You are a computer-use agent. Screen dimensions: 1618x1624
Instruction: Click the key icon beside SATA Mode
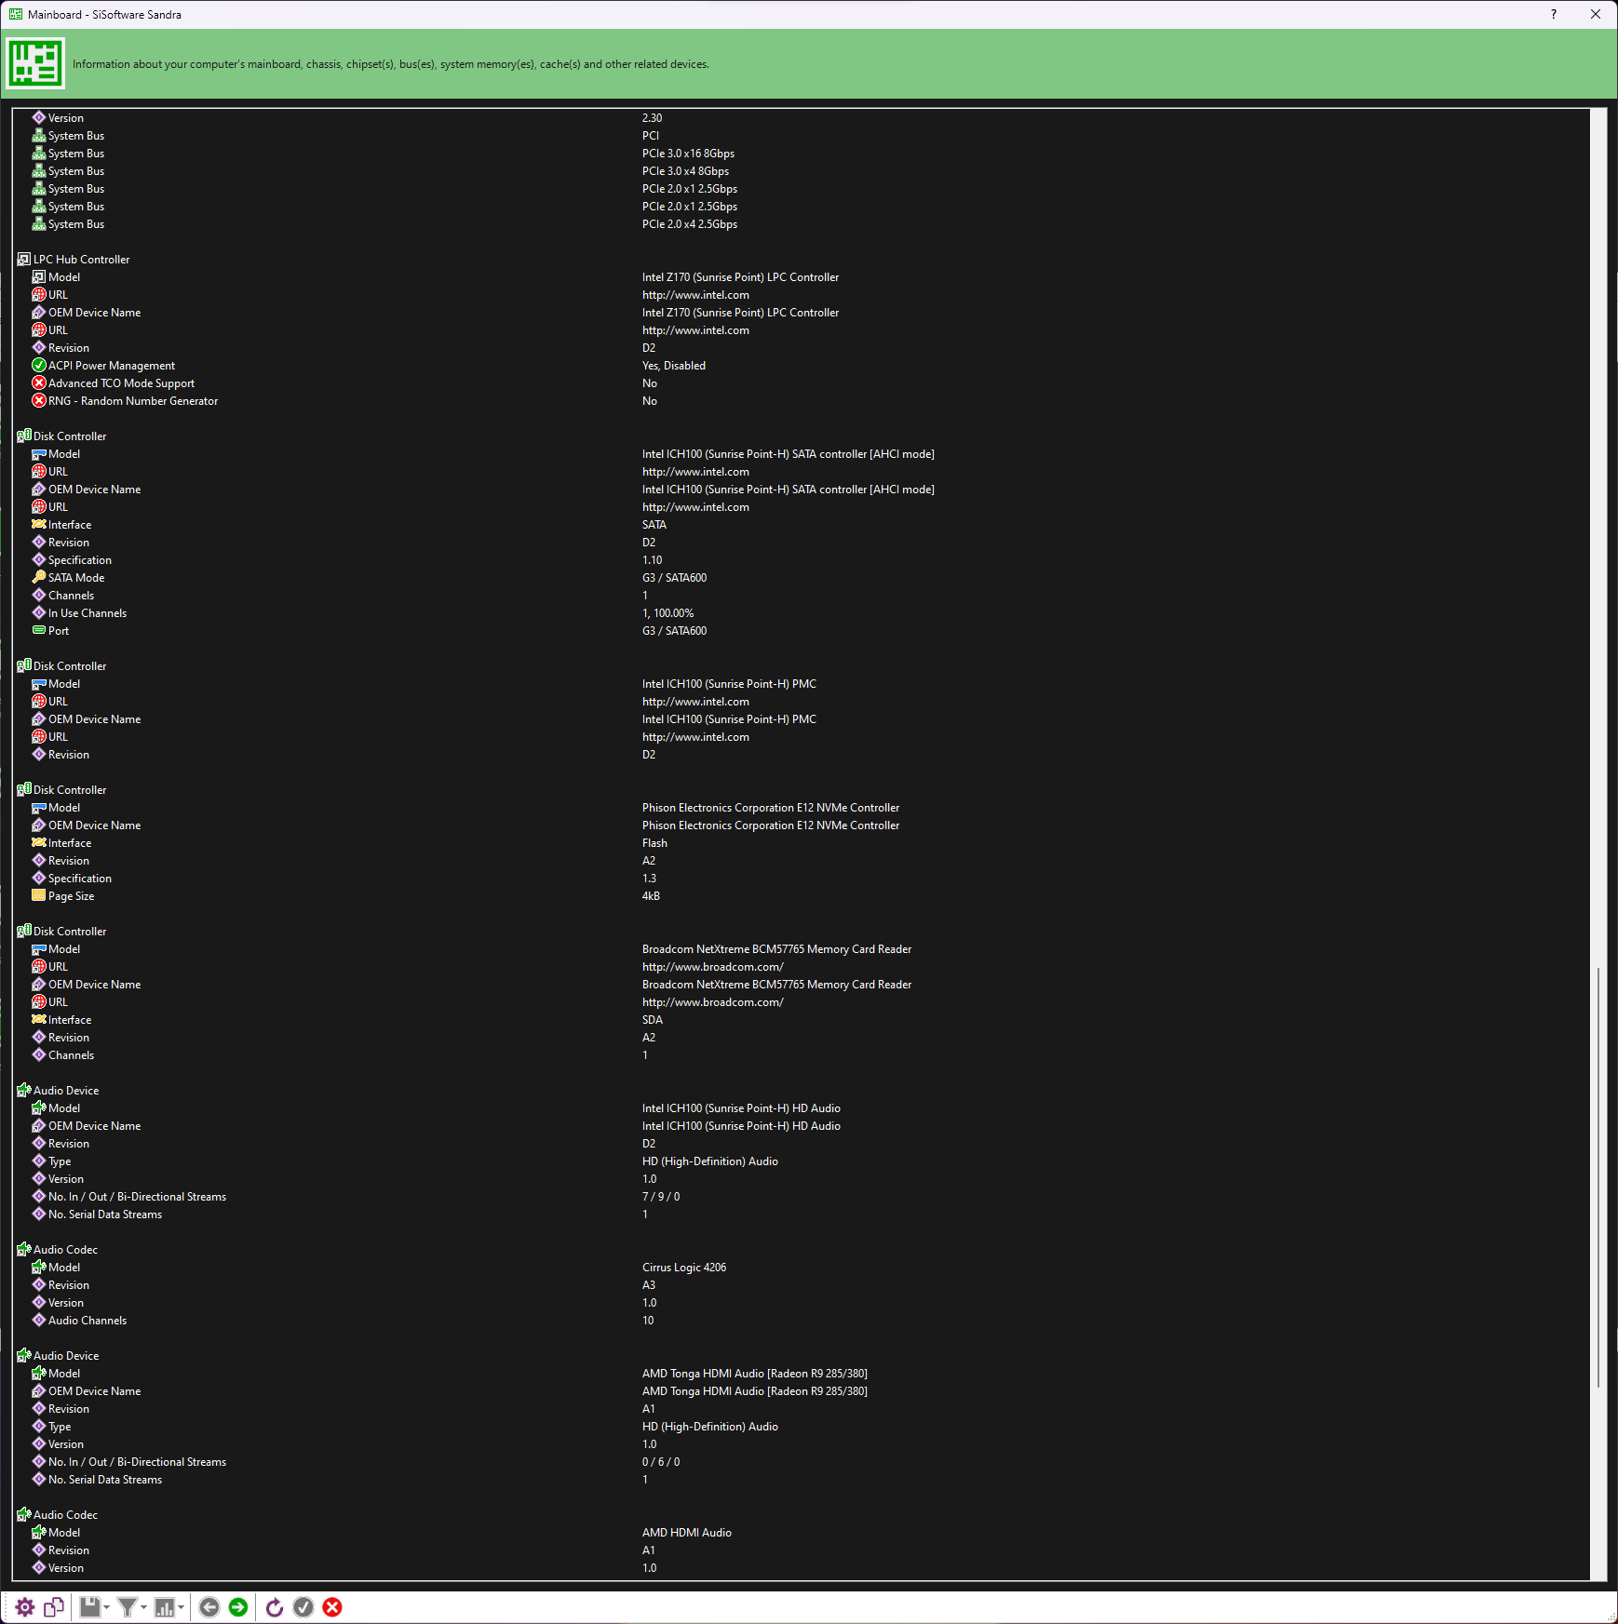(x=39, y=577)
